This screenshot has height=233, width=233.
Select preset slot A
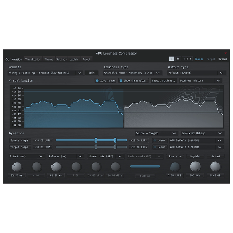(172, 59)
